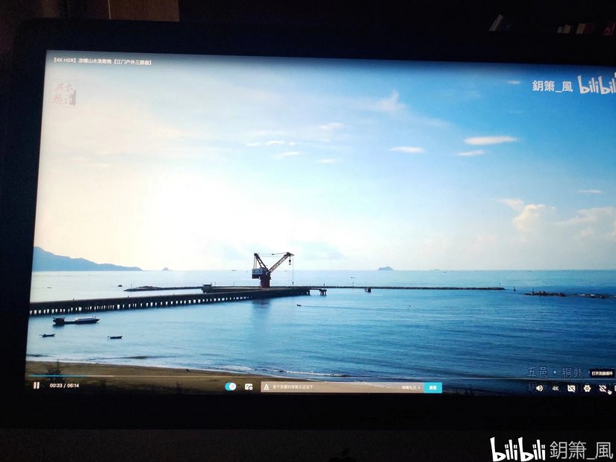Image resolution: width=616 pixels, height=462 pixels.
Task: Click the partially visible rightmost player icon
Action: (613, 388)
